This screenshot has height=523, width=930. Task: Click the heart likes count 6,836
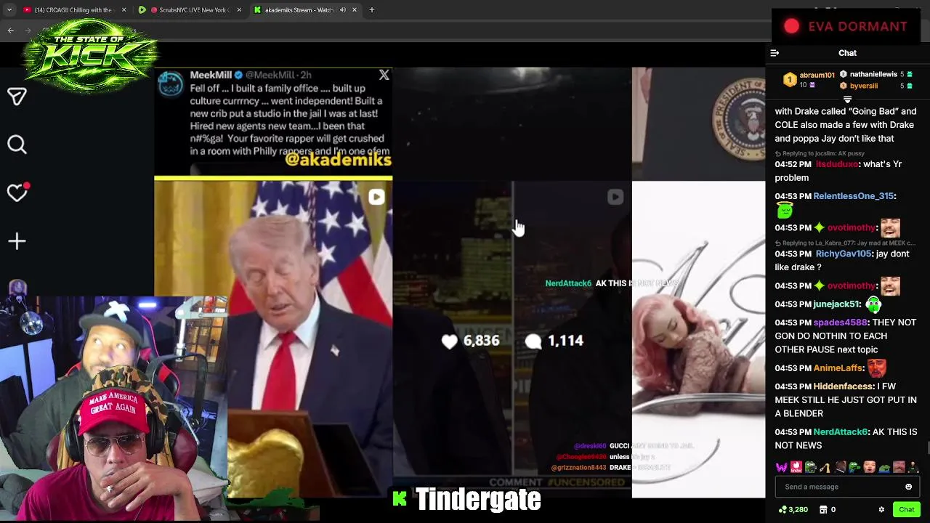point(471,341)
